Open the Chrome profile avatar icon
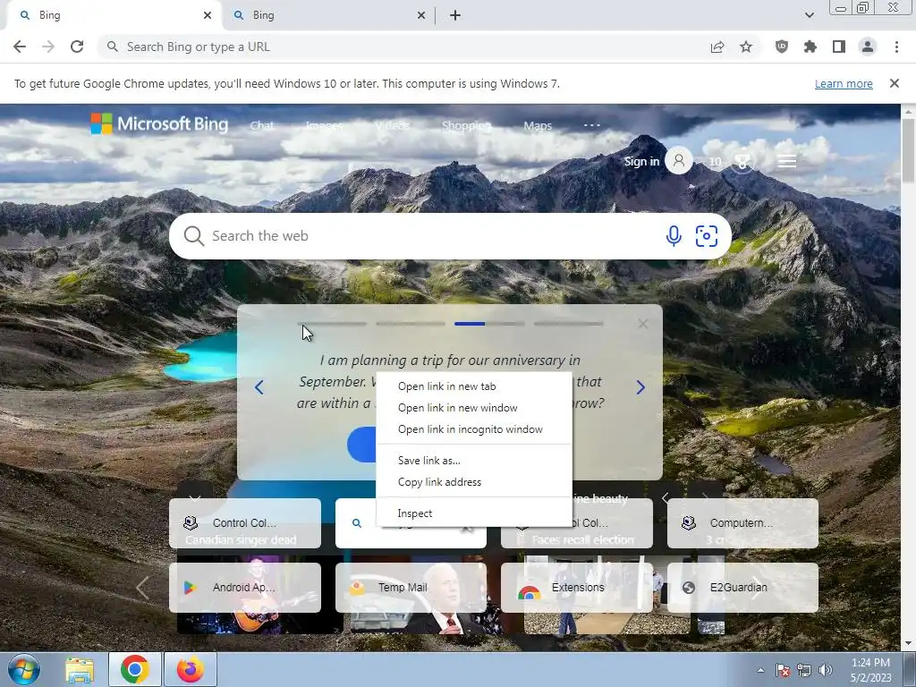 [x=867, y=47]
